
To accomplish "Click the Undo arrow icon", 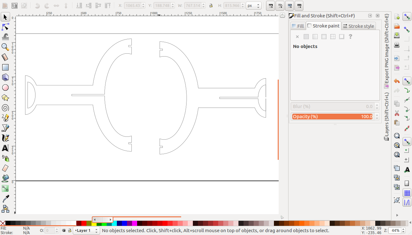I will click(397, 81).
